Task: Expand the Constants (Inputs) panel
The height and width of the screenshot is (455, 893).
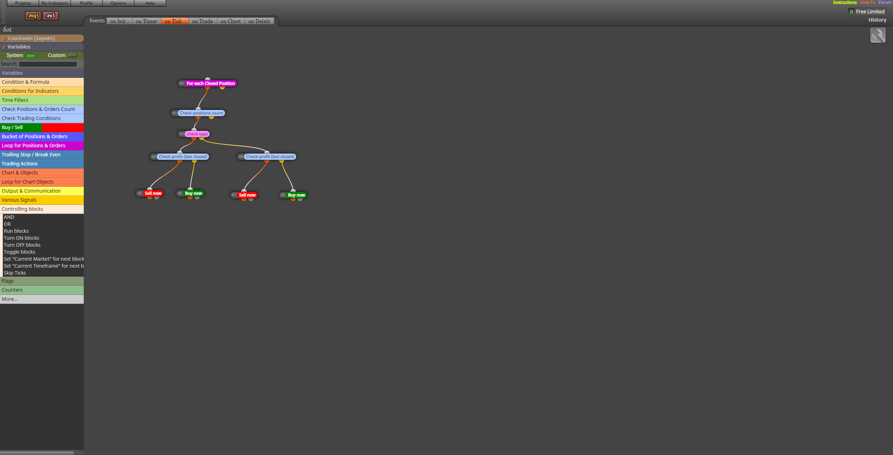Action: pyautogui.click(x=42, y=38)
